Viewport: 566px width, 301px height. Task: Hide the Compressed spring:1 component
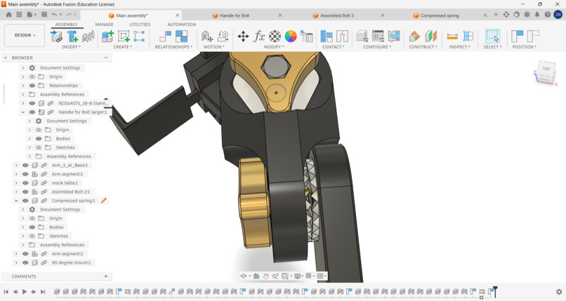(x=25, y=201)
